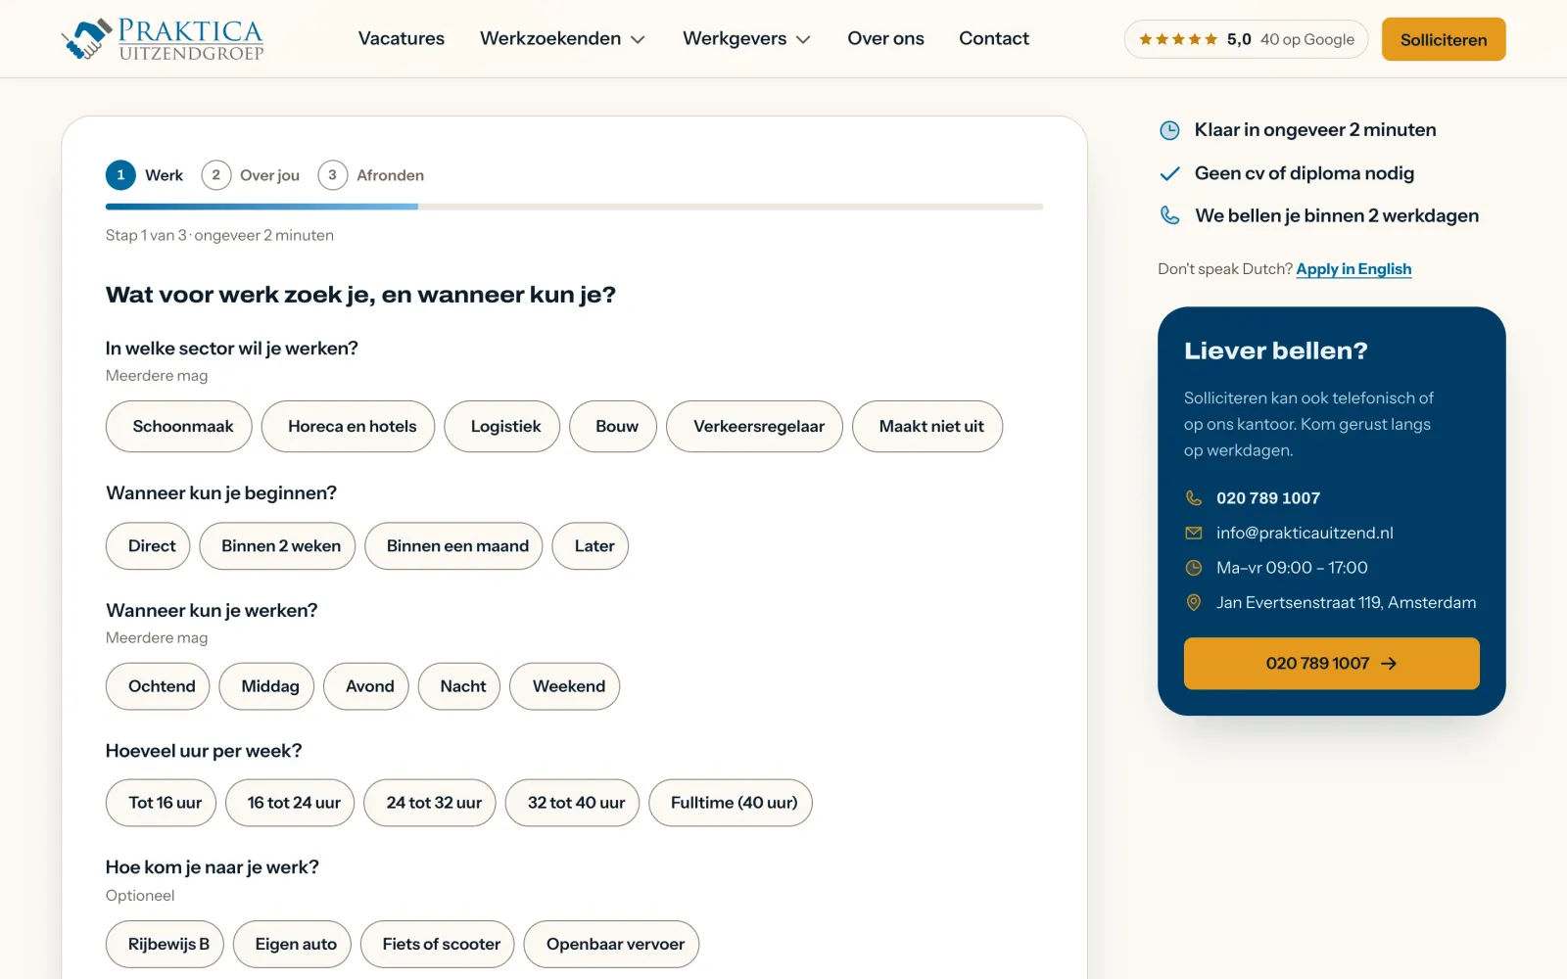
Task: Expand the Werkzoekenden dropdown menu
Action: [562, 39]
